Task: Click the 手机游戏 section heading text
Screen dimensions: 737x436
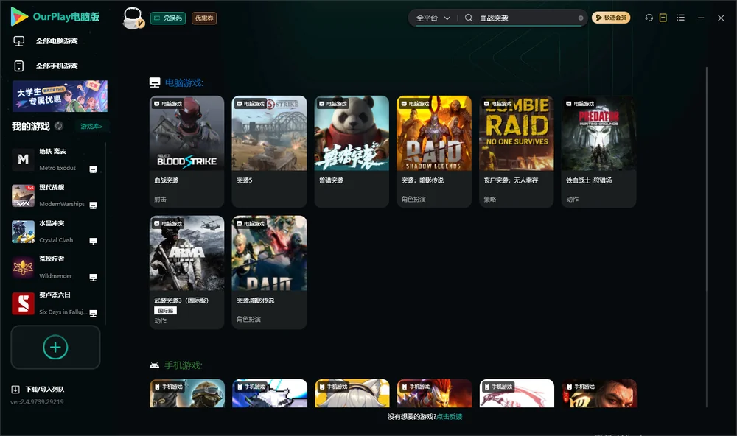Action: click(184, 365)
